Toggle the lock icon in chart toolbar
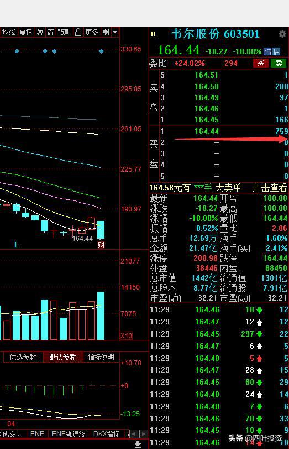Viewport: 289px width, 449px height. click(78, 32)
